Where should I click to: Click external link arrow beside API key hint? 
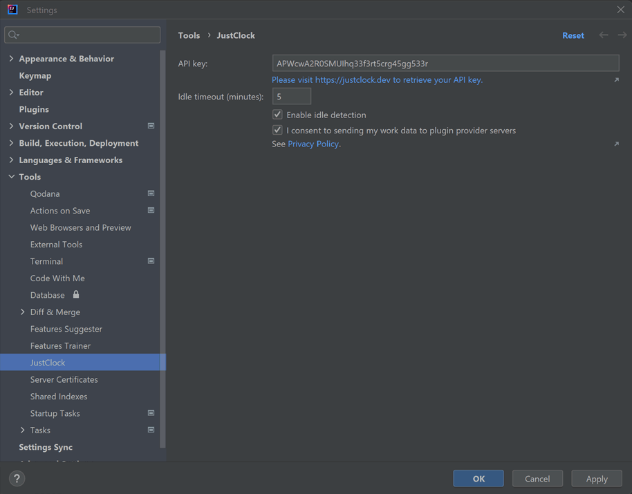[616, 79]
